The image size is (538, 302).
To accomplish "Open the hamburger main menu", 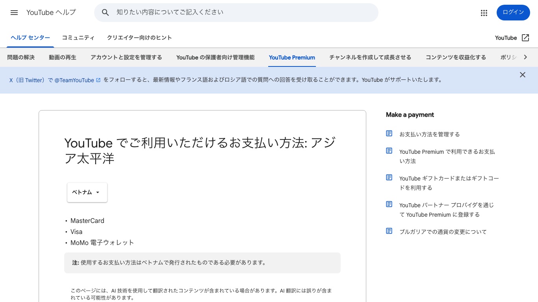I will pos(14,13).
